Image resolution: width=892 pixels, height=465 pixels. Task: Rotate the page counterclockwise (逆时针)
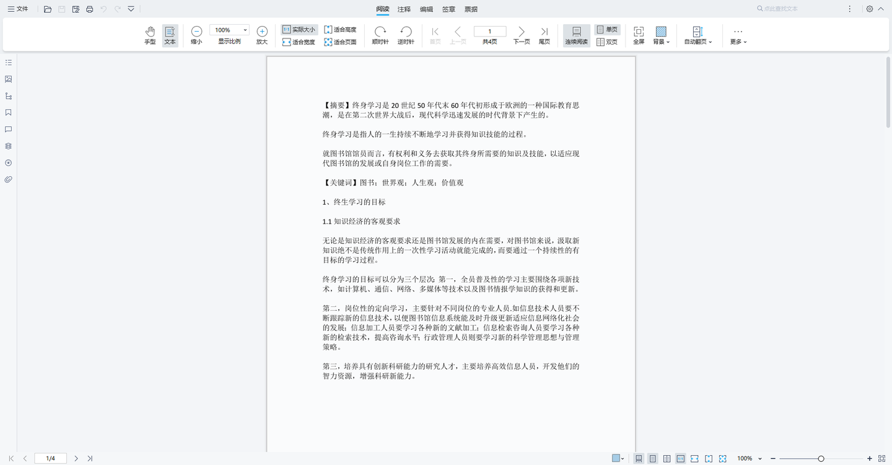tap(406, 35)
